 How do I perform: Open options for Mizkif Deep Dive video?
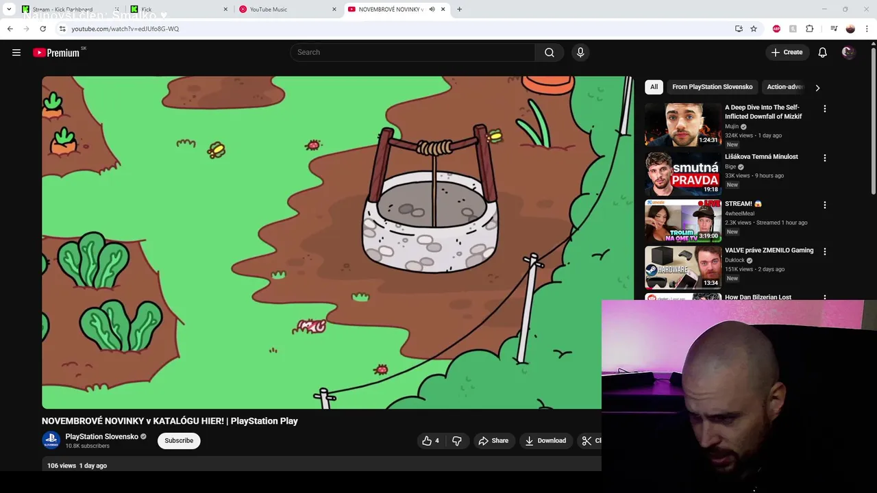[x=825, y=109]
